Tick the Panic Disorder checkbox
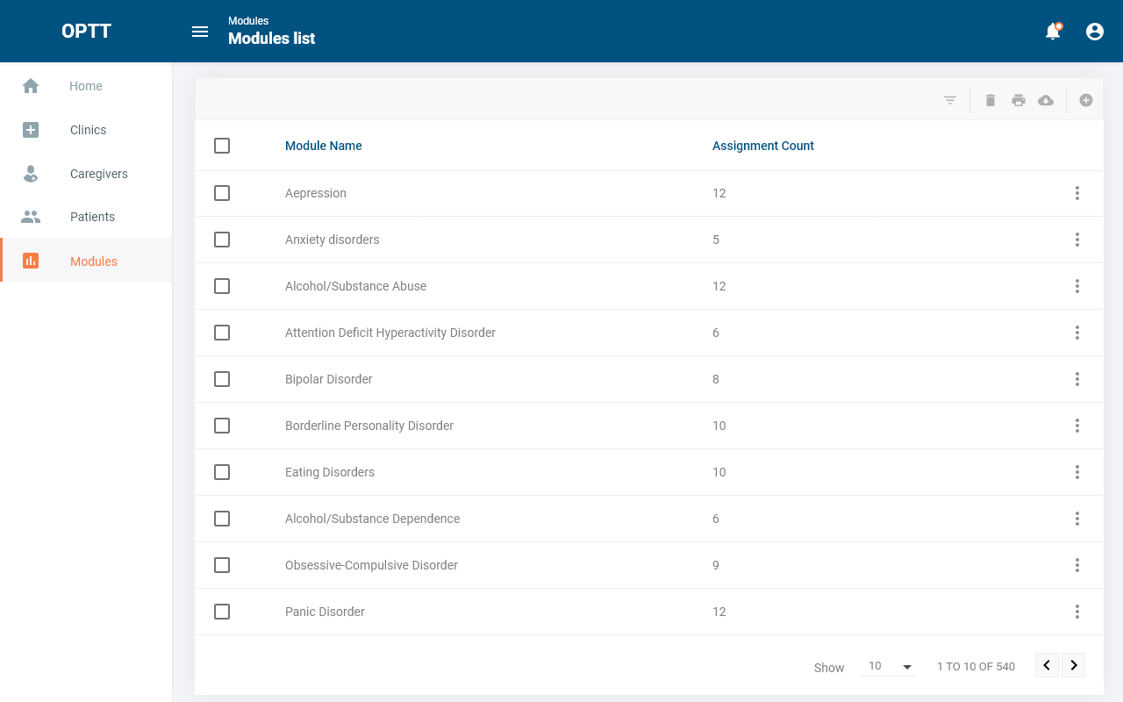The width and height of the screenshot is (1123, 702). click(x=222, y=612)
